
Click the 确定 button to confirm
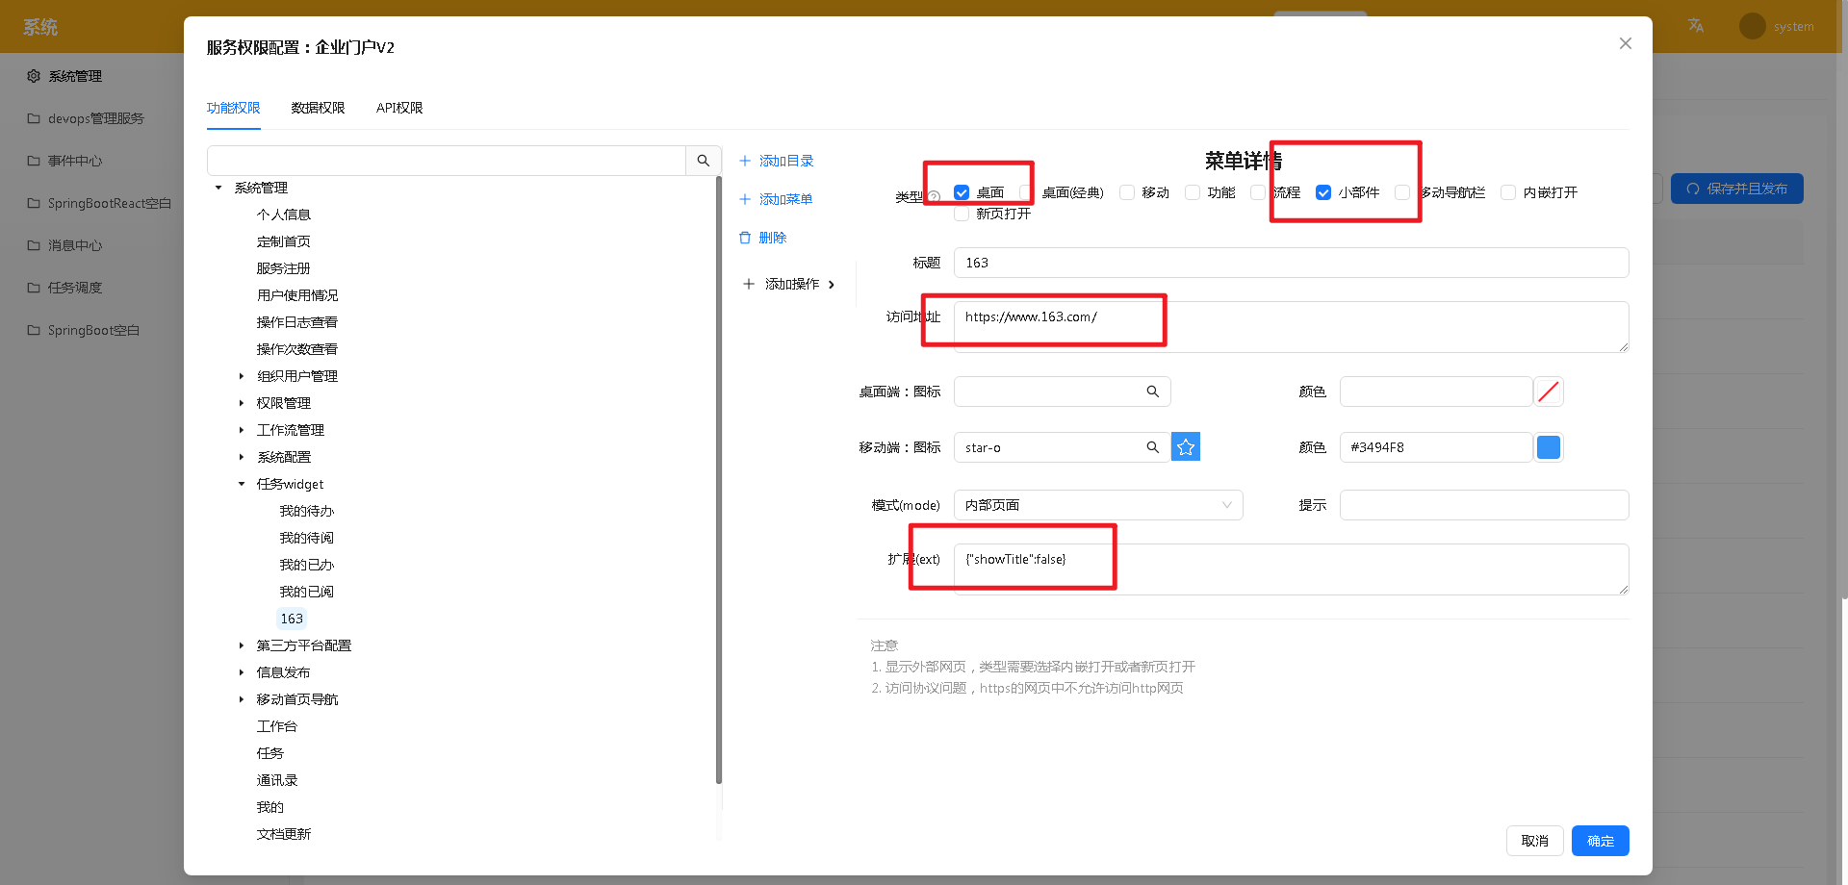[x=1600, y=840]
